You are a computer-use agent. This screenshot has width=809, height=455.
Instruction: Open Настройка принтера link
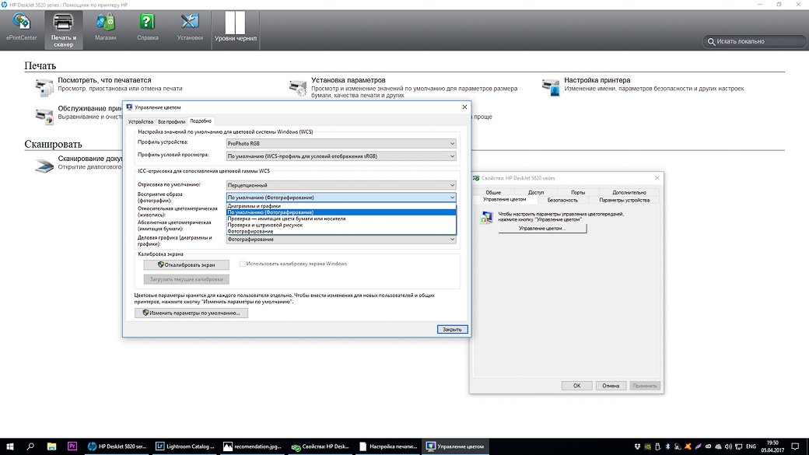[597, 80]
